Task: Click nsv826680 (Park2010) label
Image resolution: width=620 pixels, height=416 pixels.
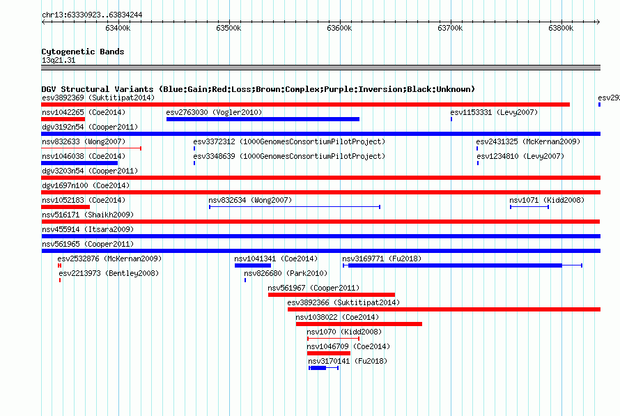Action: pyautogui.click(x=286, y=273)
